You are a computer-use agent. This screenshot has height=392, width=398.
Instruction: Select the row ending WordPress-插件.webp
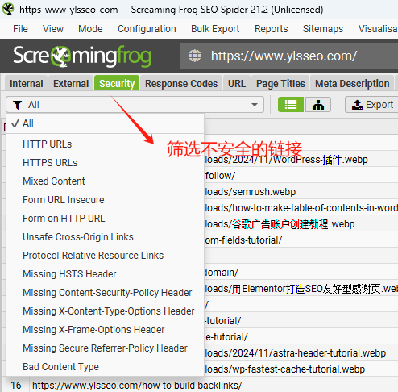[301, 160]
